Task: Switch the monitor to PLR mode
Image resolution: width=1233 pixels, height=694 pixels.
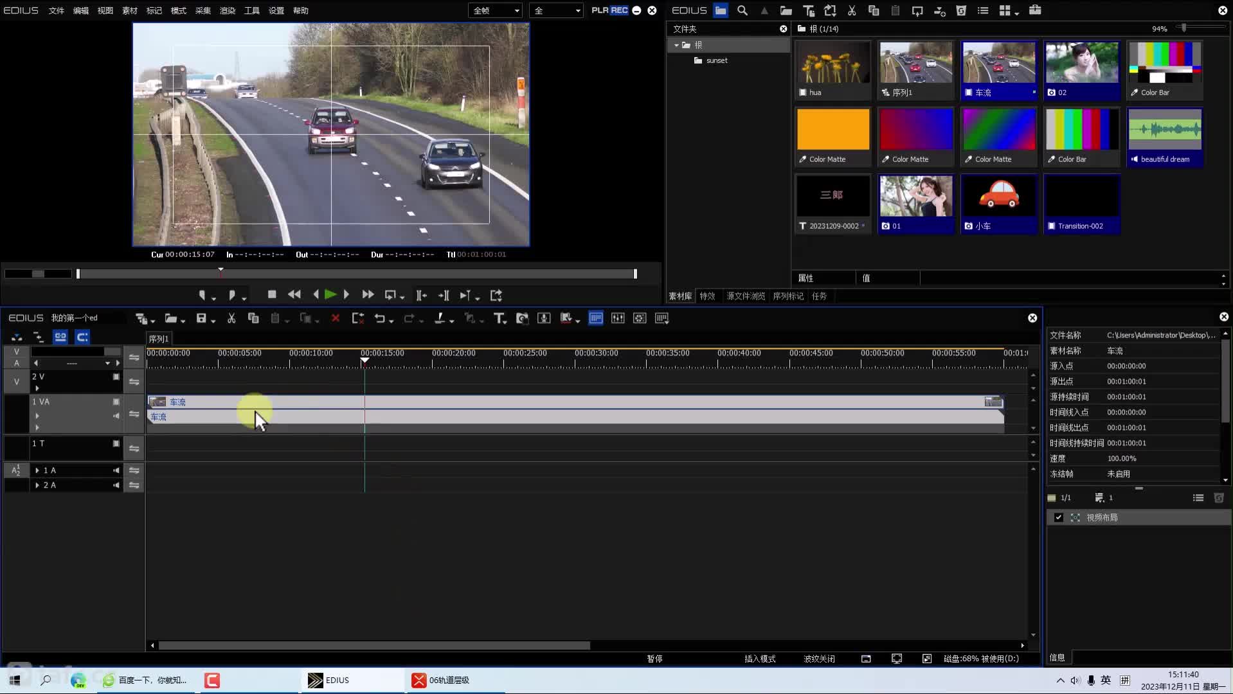Action: click(600, 10)
